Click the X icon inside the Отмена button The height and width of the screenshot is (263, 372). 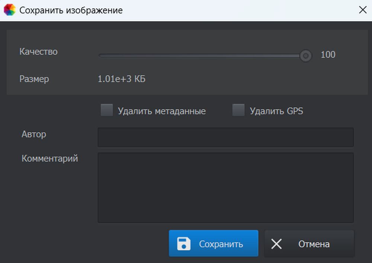[277, 244]
